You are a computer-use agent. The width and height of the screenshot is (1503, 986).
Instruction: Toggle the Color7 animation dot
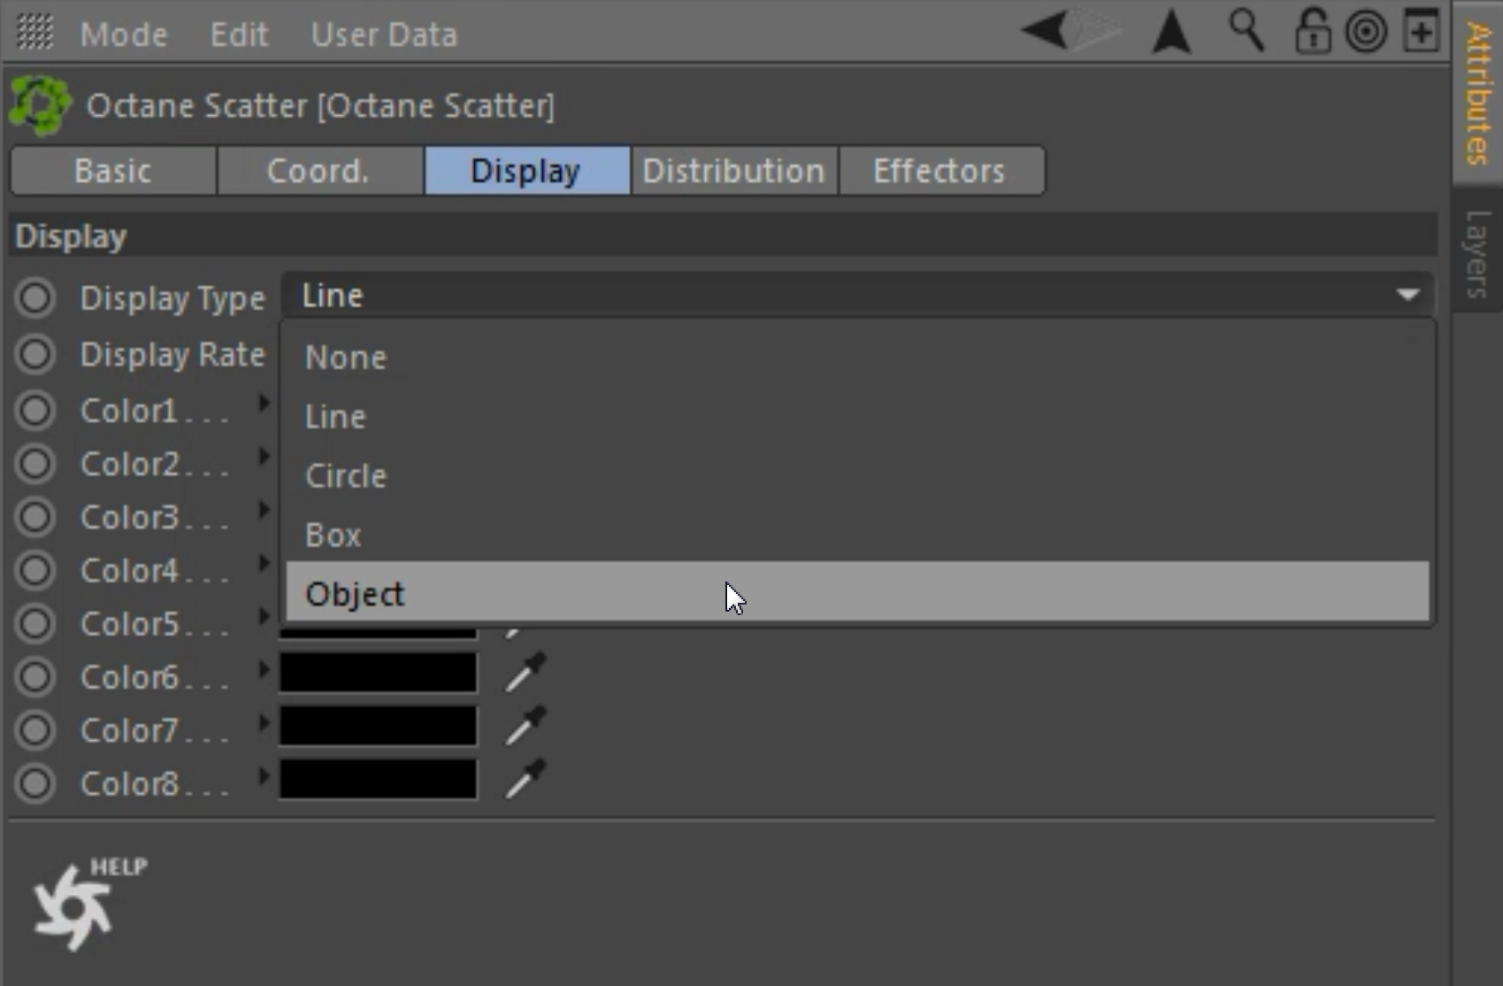[35, 730]
